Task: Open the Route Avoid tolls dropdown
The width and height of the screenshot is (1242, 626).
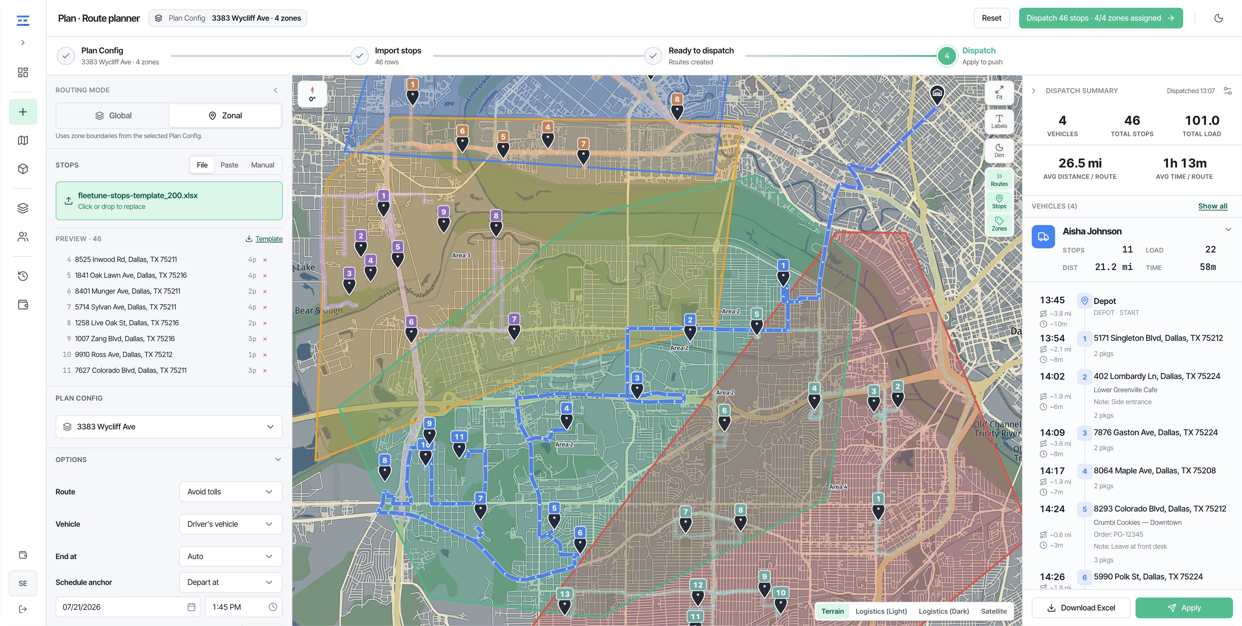Action: click(x=231, y=491)
